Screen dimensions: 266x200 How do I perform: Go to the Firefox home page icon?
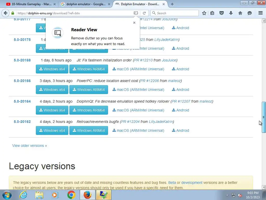240,13
